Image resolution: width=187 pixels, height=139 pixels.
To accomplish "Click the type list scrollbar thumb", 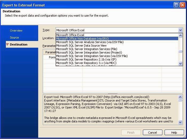I will pos(180,51).
